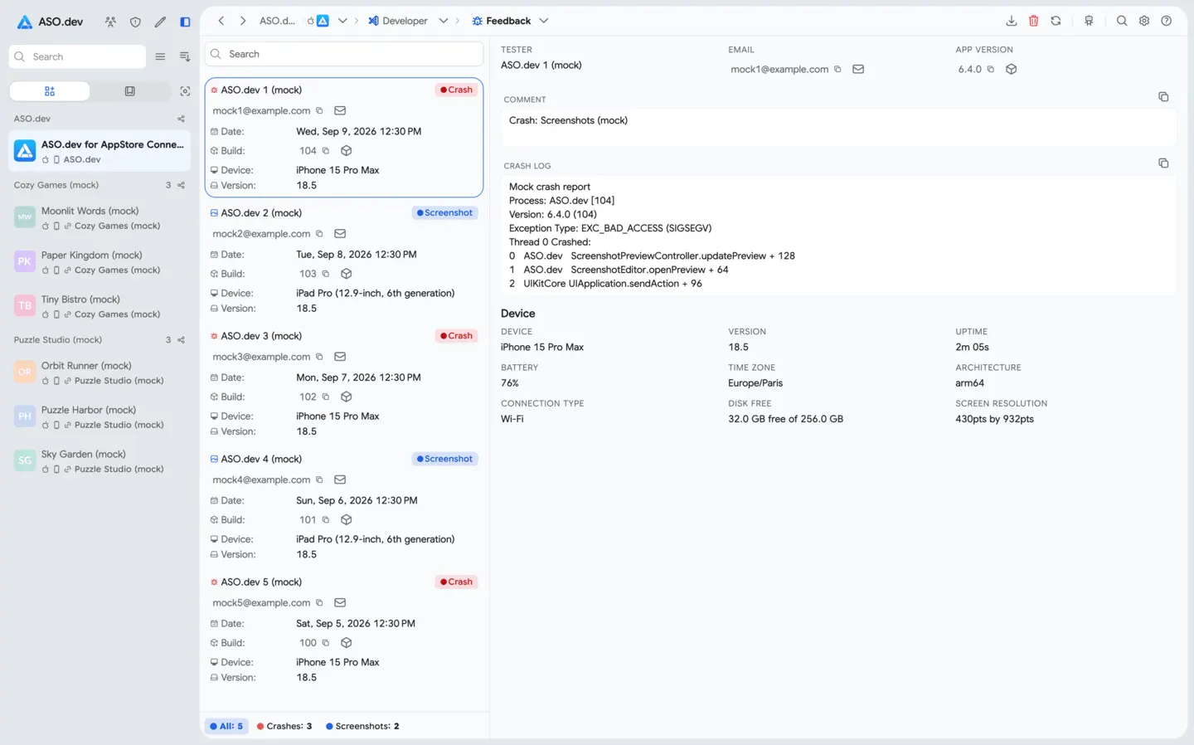Click the shield icon in the sidebar header
This screenshot has width=1194, height=745.
(x=135, y=22)
